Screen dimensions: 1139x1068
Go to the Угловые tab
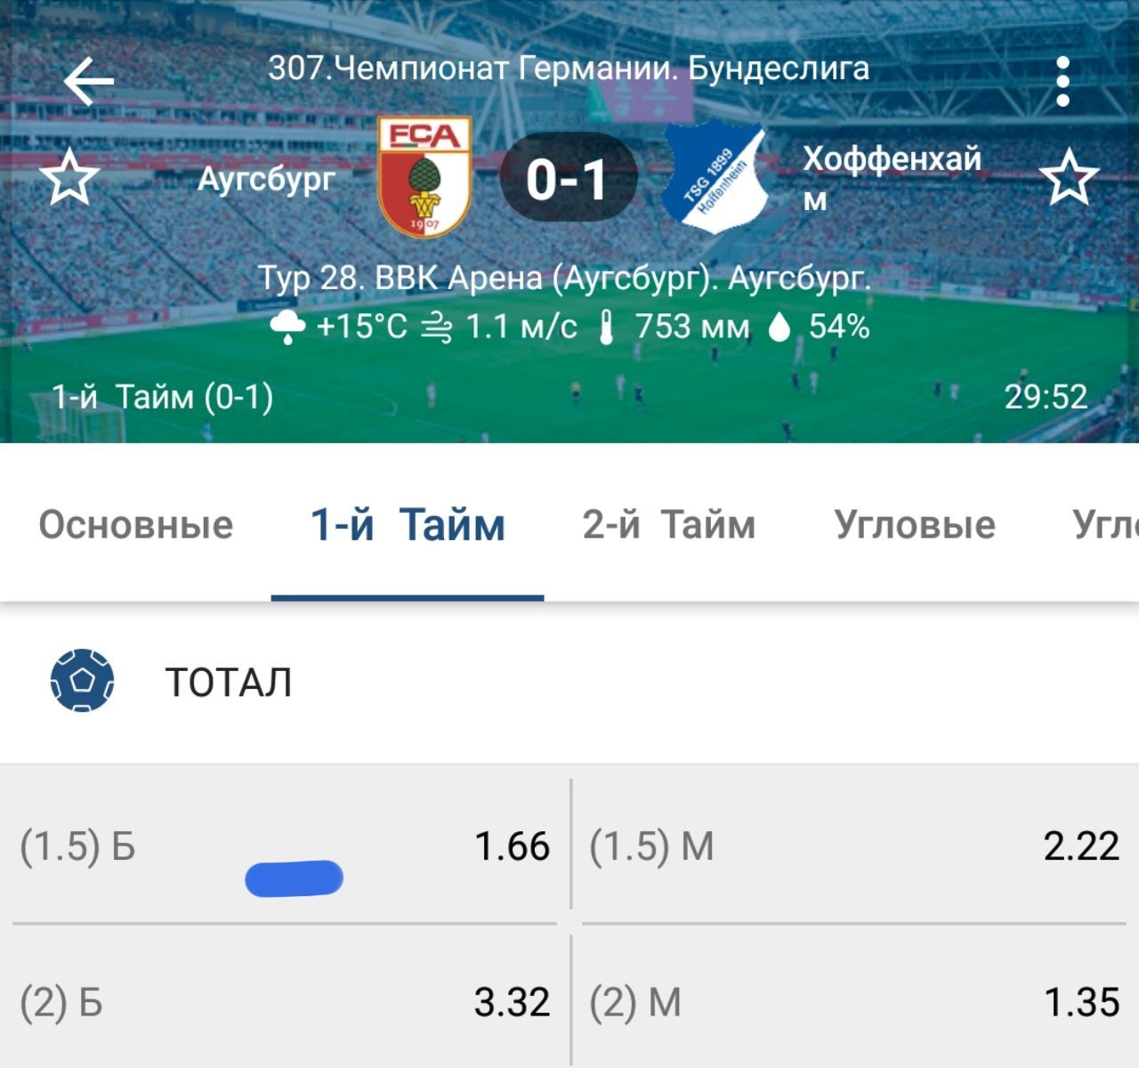(x=915, y=524)
